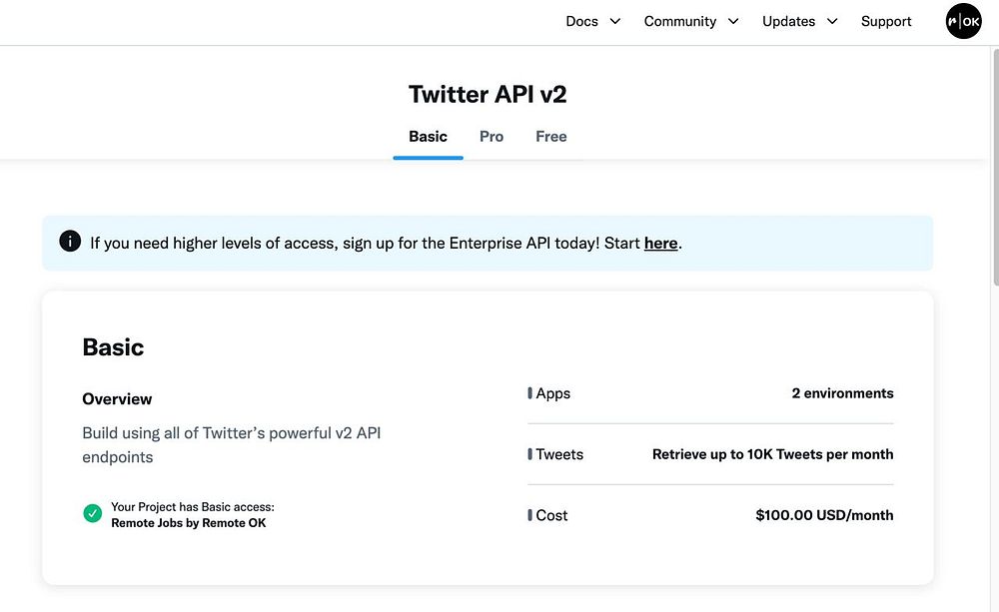The width and height of the screenshot is (999, 612).
Task: Click the '2 environments' value
Action: (842, 393)
